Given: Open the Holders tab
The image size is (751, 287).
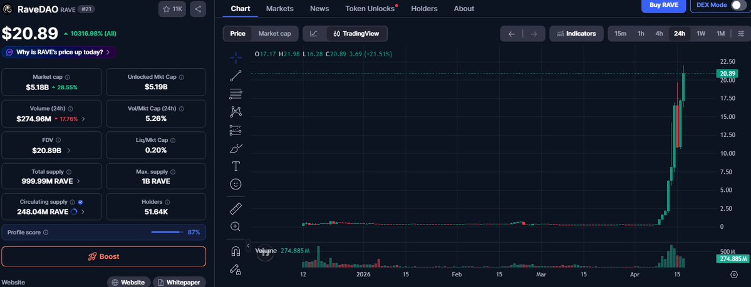Looking at the screenshot, I should pyautogui.click(x=424, y=9).
